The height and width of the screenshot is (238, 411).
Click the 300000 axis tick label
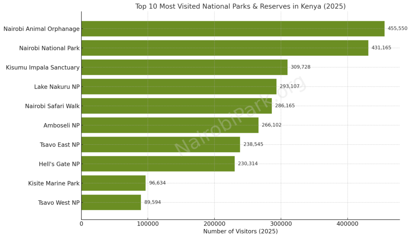[x=281, y=224]
